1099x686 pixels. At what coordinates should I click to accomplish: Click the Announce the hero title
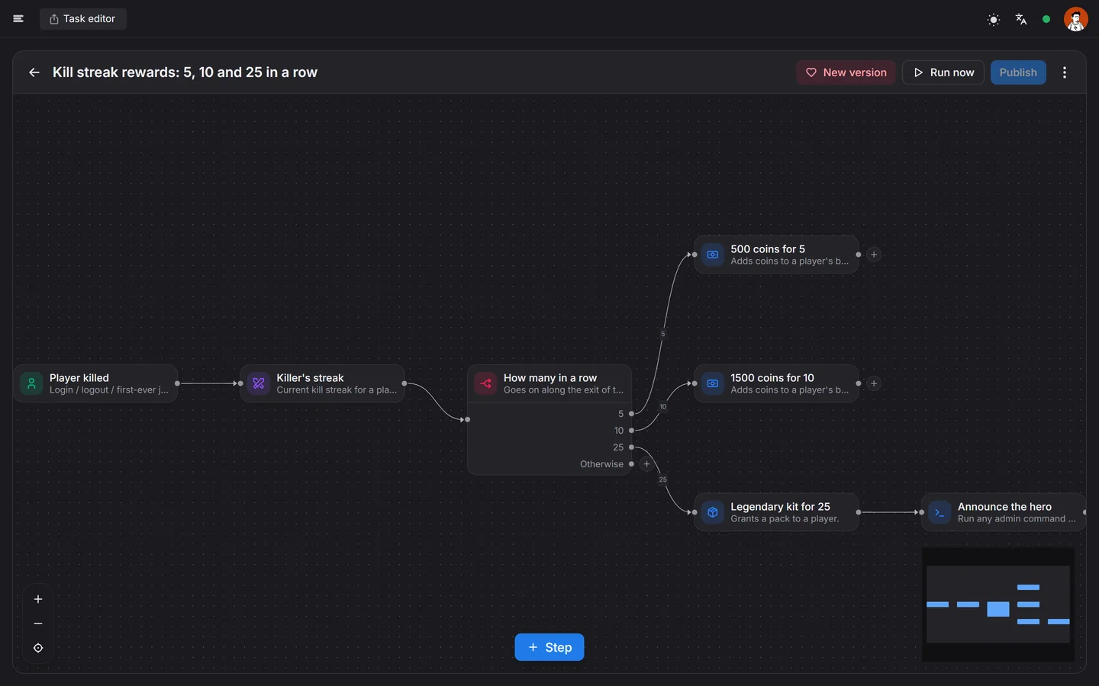tap(1004, 507)
